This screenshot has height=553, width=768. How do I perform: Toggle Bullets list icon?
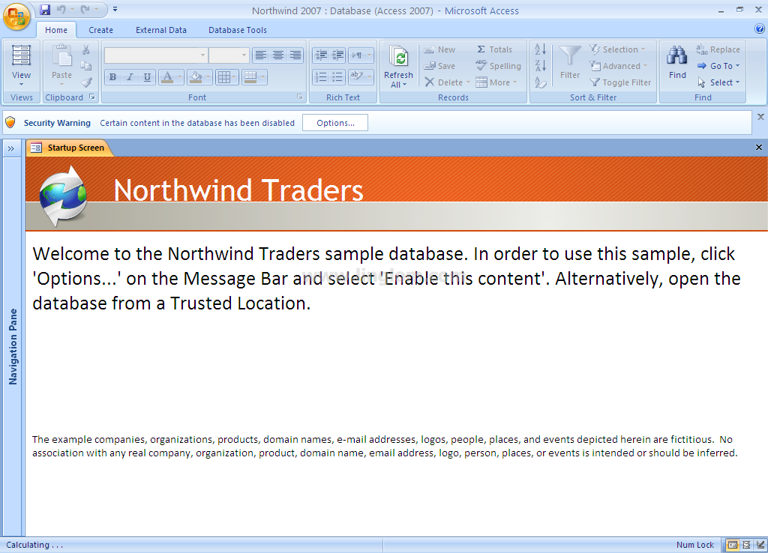338,77
